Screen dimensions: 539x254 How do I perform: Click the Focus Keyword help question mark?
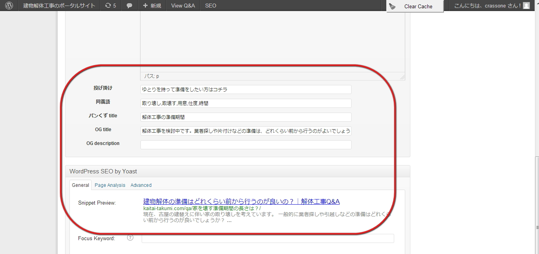(130, 238)
